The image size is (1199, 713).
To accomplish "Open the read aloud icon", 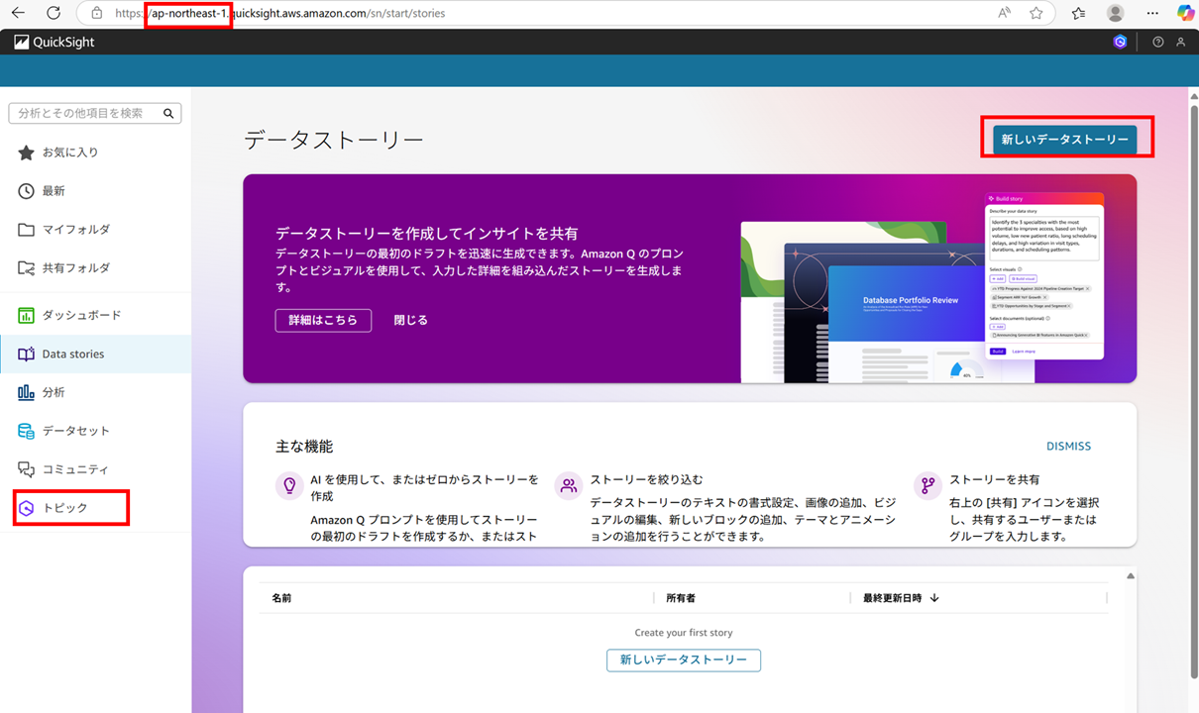I will pyautogui.click(x=1004, y=14).
